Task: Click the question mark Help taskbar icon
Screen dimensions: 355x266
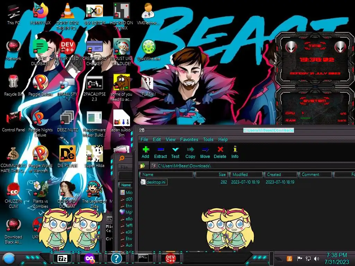Action: (x=116, y=258)
